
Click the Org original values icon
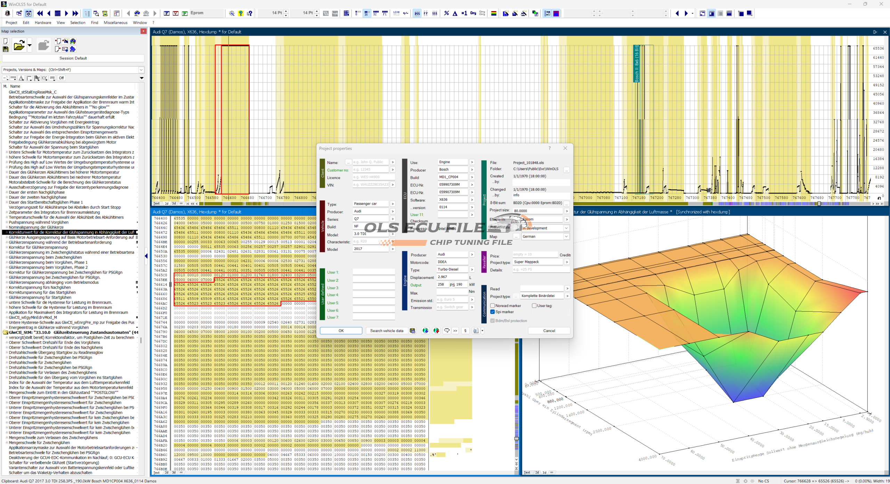(473, 13)
